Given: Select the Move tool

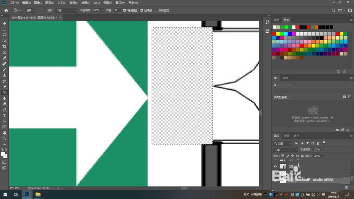Looking at the screenshot, I should coord(5,24).
